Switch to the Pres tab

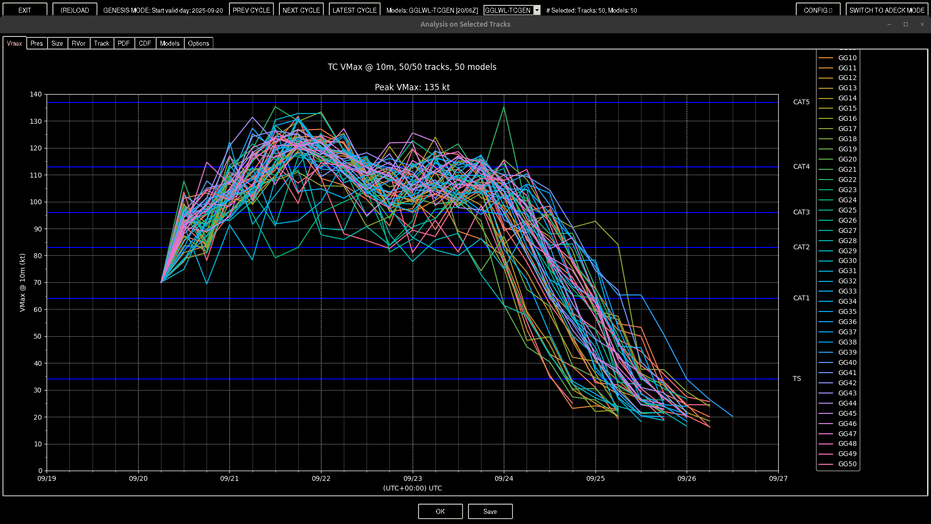[x=36, y=43]
